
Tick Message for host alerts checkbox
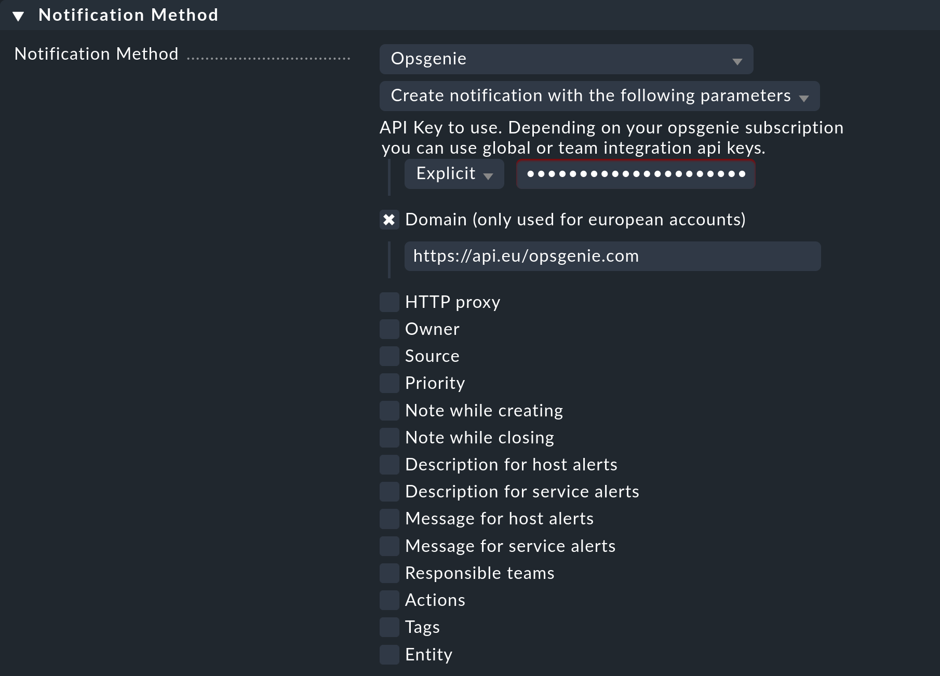[x=390, y=519]
